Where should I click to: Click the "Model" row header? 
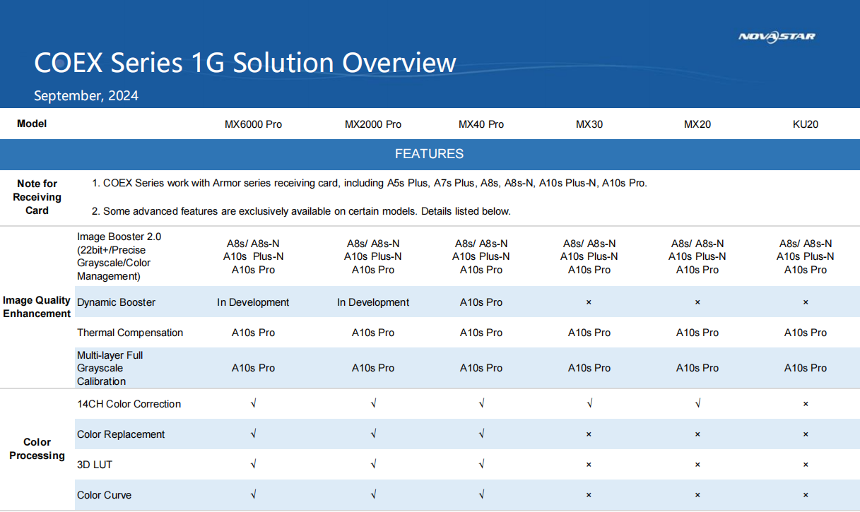pyautogui.click(x=32, y=124)
